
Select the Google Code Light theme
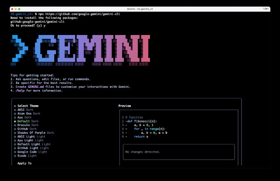click(x=30, y=152)
